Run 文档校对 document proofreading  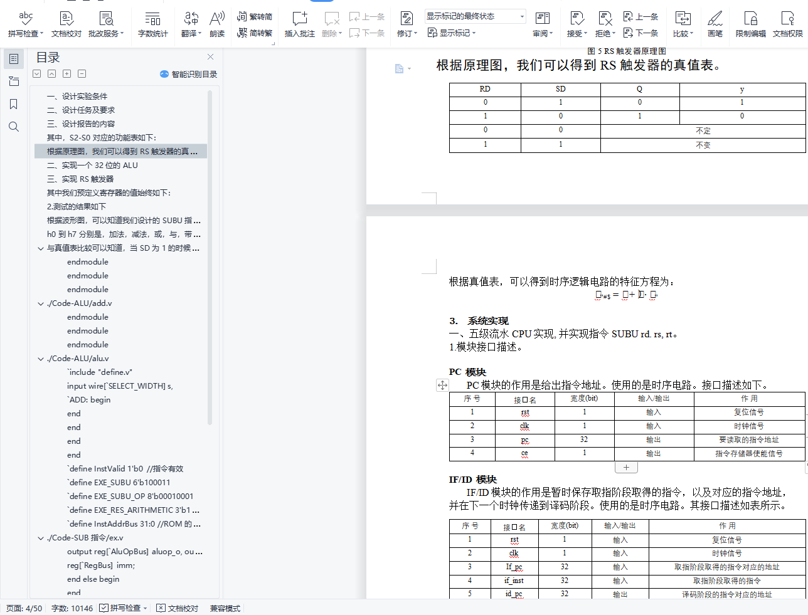click(66, 24)
